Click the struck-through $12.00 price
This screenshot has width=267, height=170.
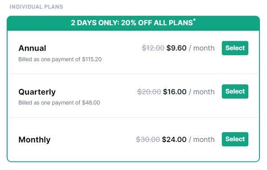coord(153,48)
